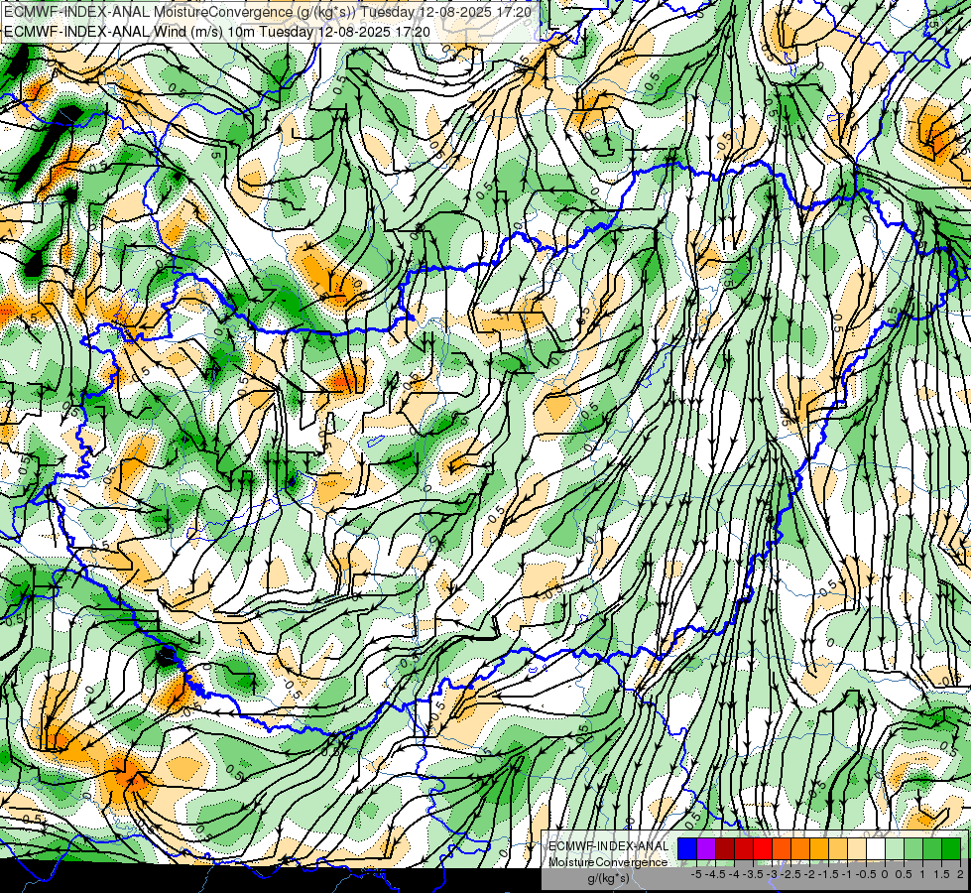Click the 0.5 legend scale value

click(904, 874)
